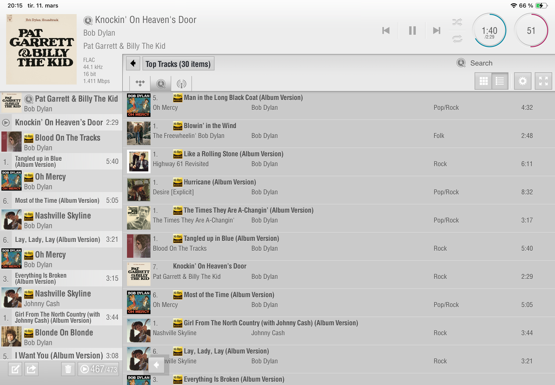Screen dimensions: 555x385
Task: Open the Top Tracks (30 items) button
Action: pyautogui.click(x=178, y=64)
